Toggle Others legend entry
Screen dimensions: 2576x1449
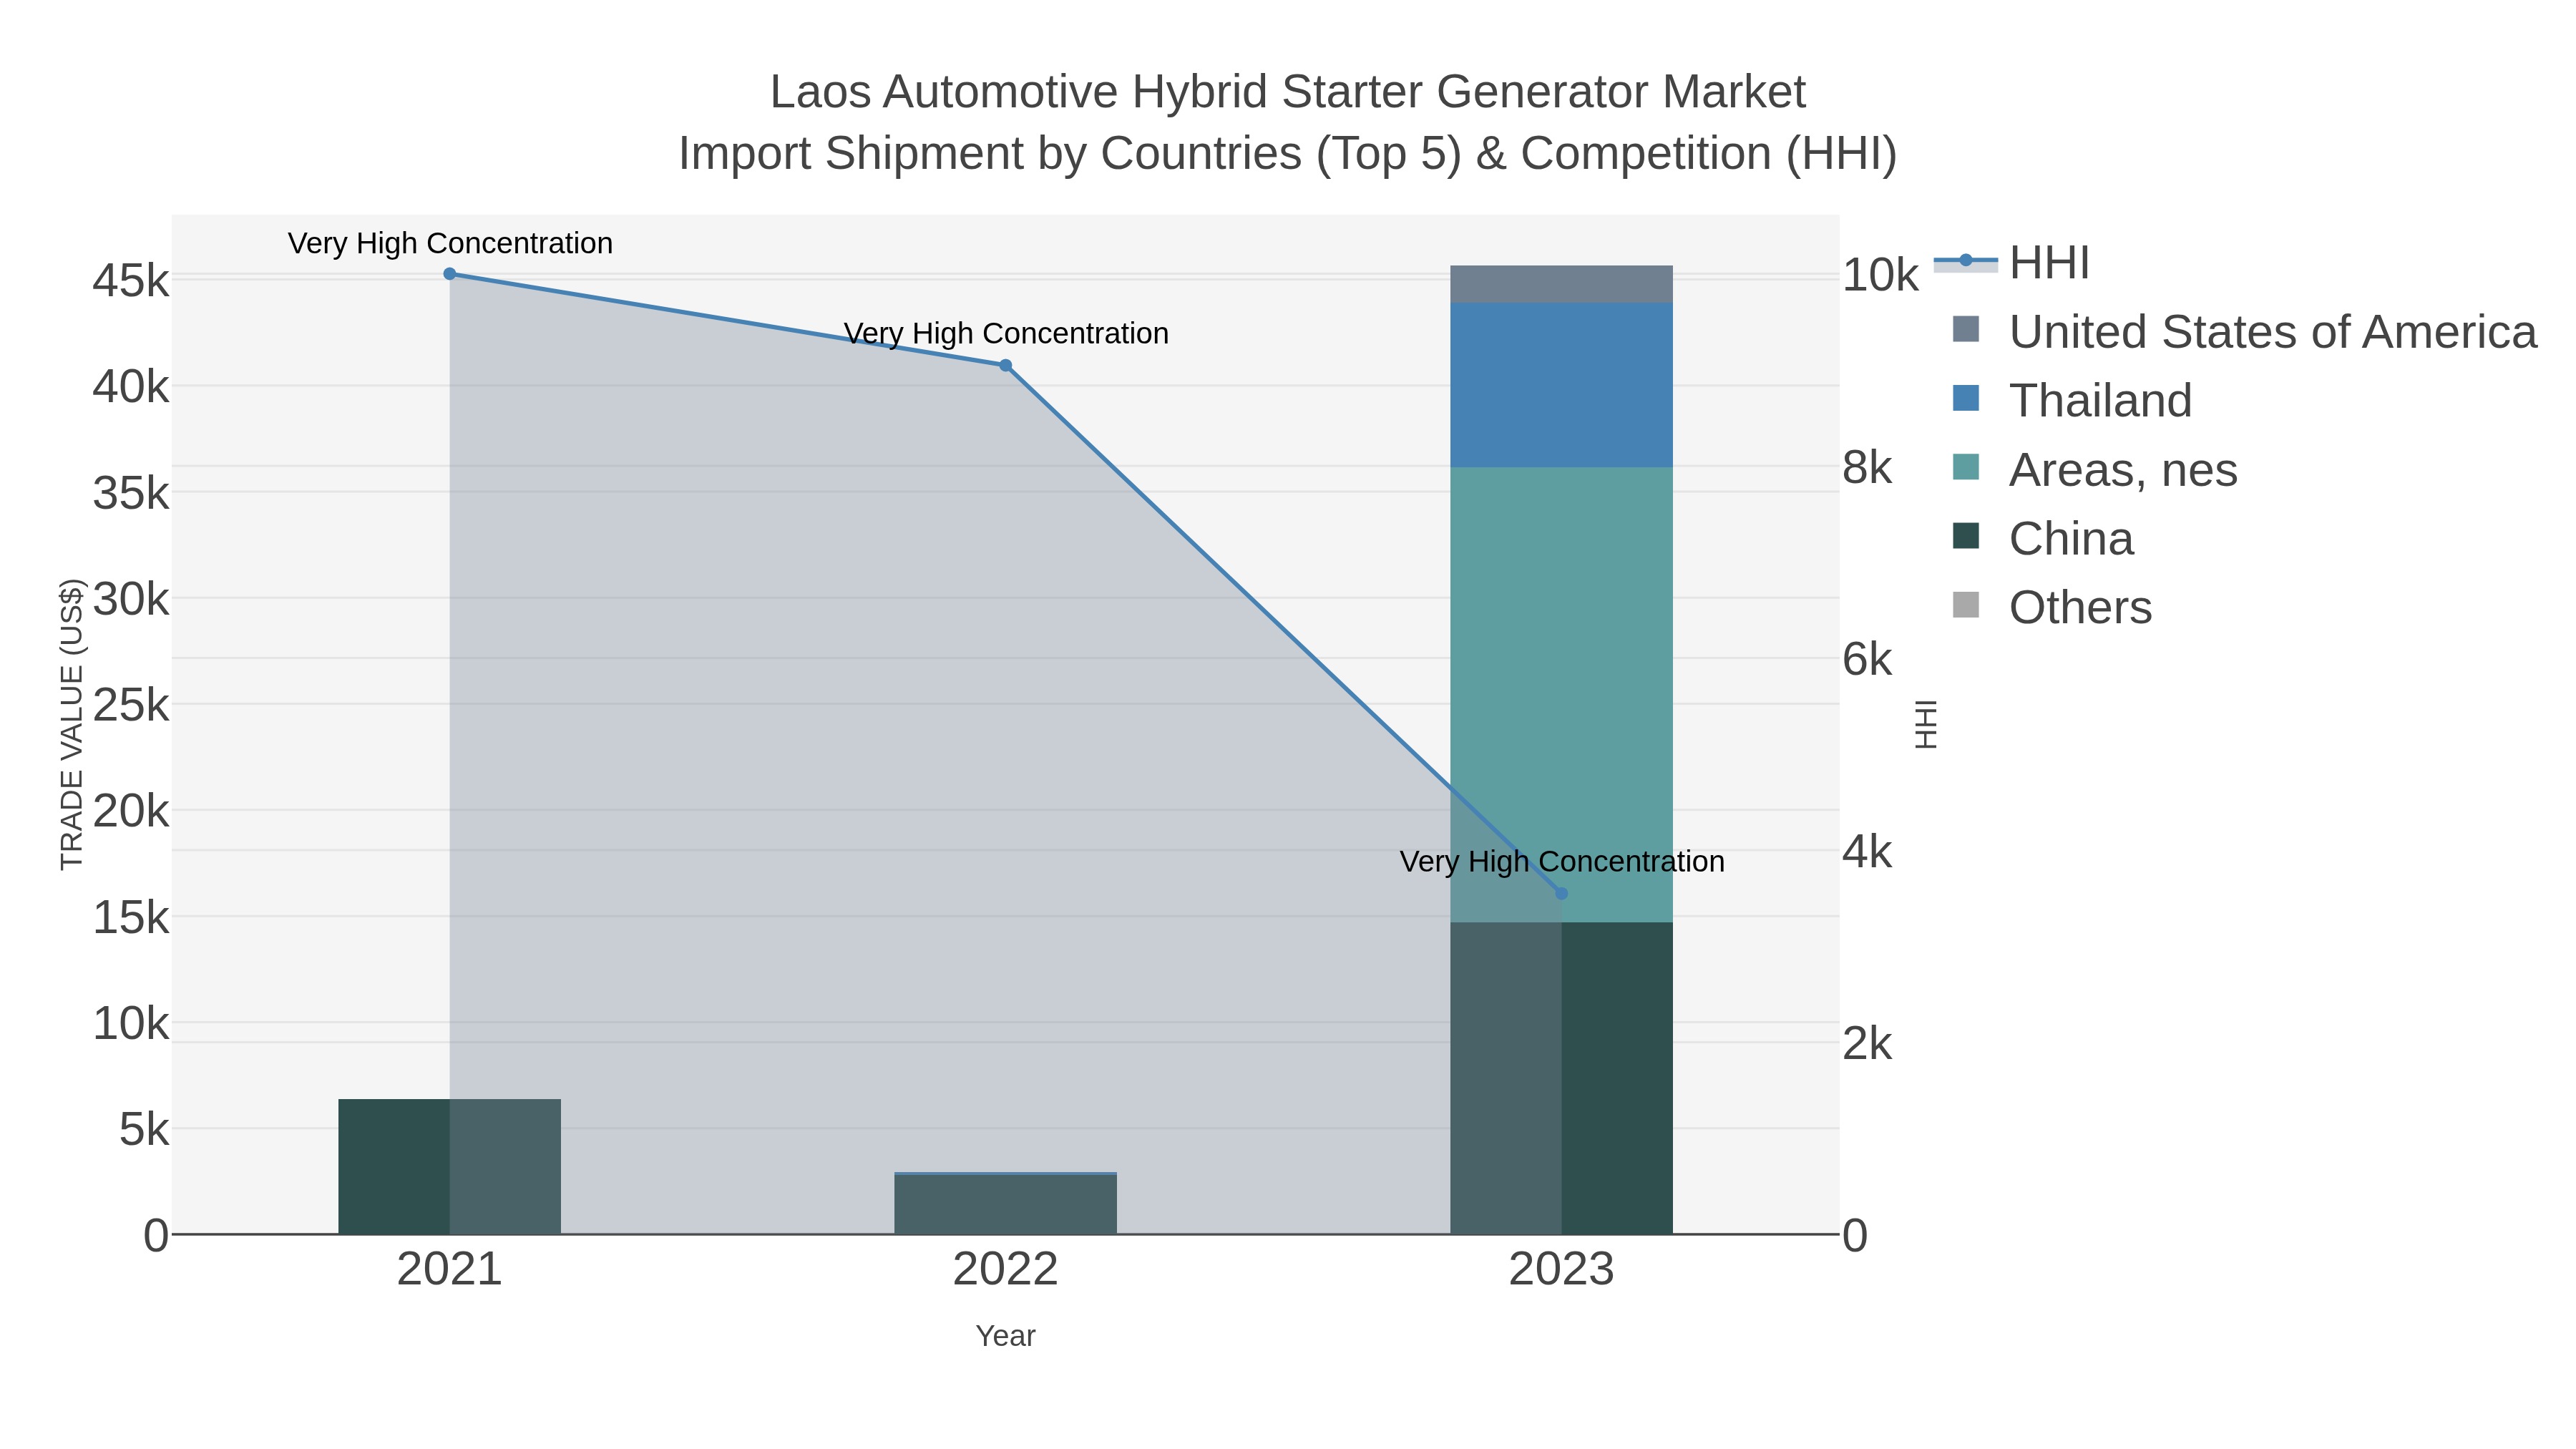pos(2052,607)
